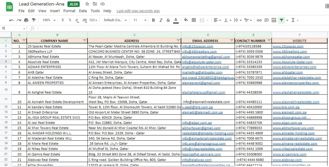The image size is (329, 167).
Task: Open filter for EMAIL ADDRESS column
Action: click(232, 40)
